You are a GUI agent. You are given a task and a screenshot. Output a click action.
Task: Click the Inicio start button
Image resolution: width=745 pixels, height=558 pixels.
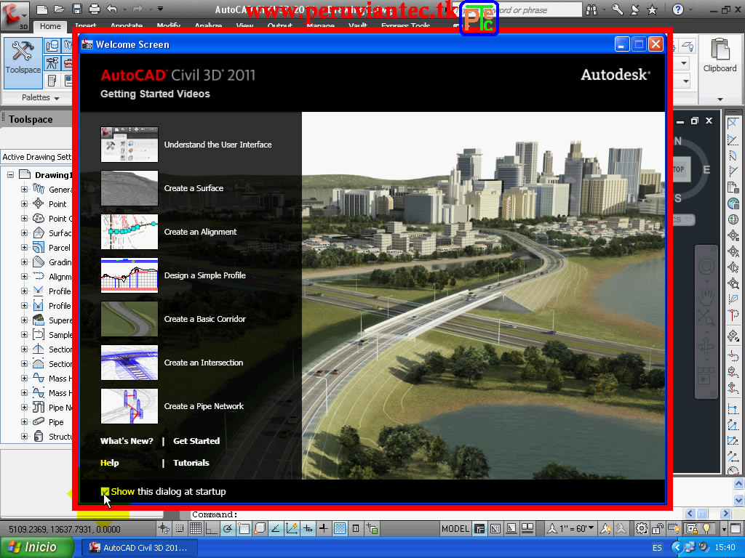(x=37, y=547)
